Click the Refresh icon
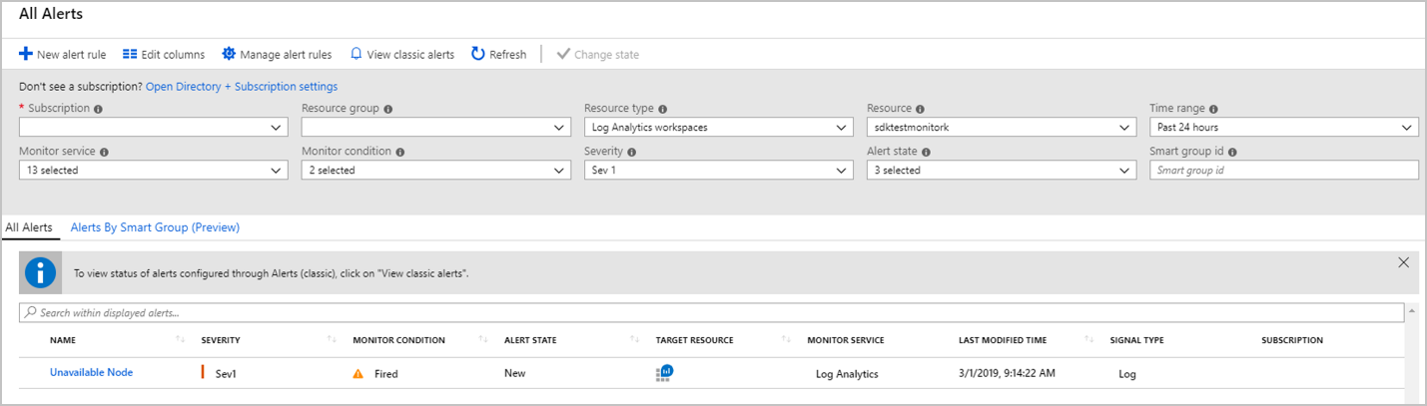The image size is (1427, 406). pyautogui.click(x=478, y=54)
